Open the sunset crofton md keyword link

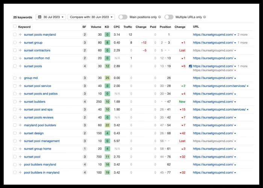pos(37,58)
